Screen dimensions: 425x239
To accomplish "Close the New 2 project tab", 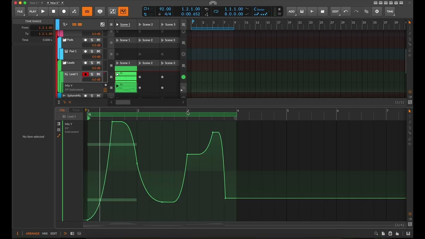I will [62, 3].
